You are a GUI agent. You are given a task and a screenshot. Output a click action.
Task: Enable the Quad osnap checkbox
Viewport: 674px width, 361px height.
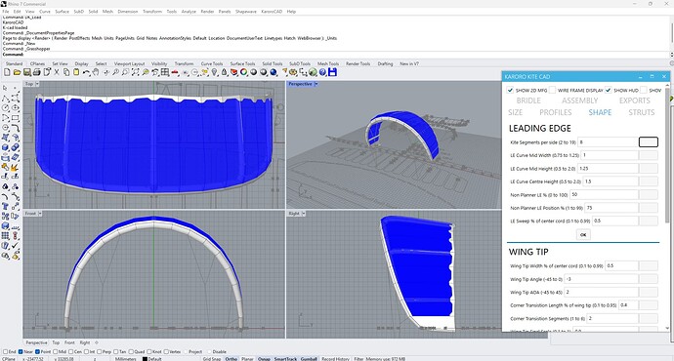tap(131, 351)
